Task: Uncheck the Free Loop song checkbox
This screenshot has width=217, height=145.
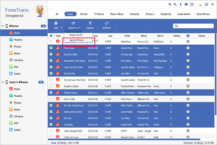Action: (x=51, y=48)
